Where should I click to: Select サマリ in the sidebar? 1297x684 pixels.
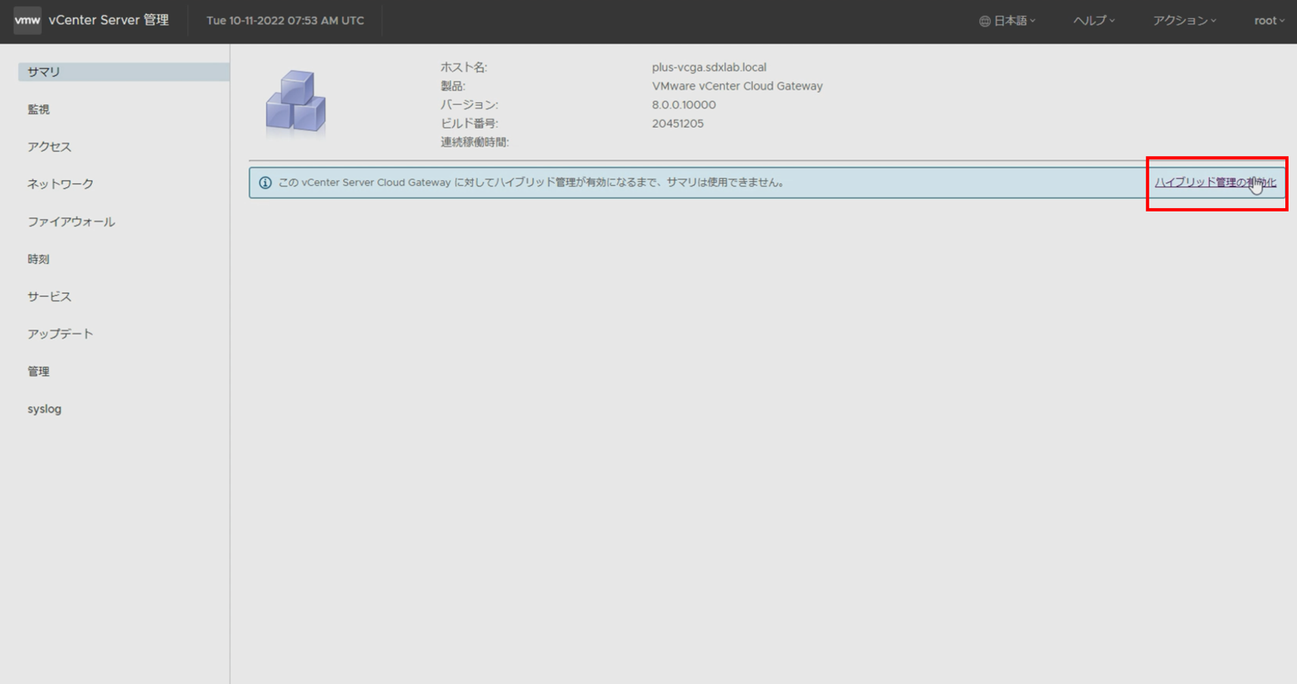pos(123,72)
